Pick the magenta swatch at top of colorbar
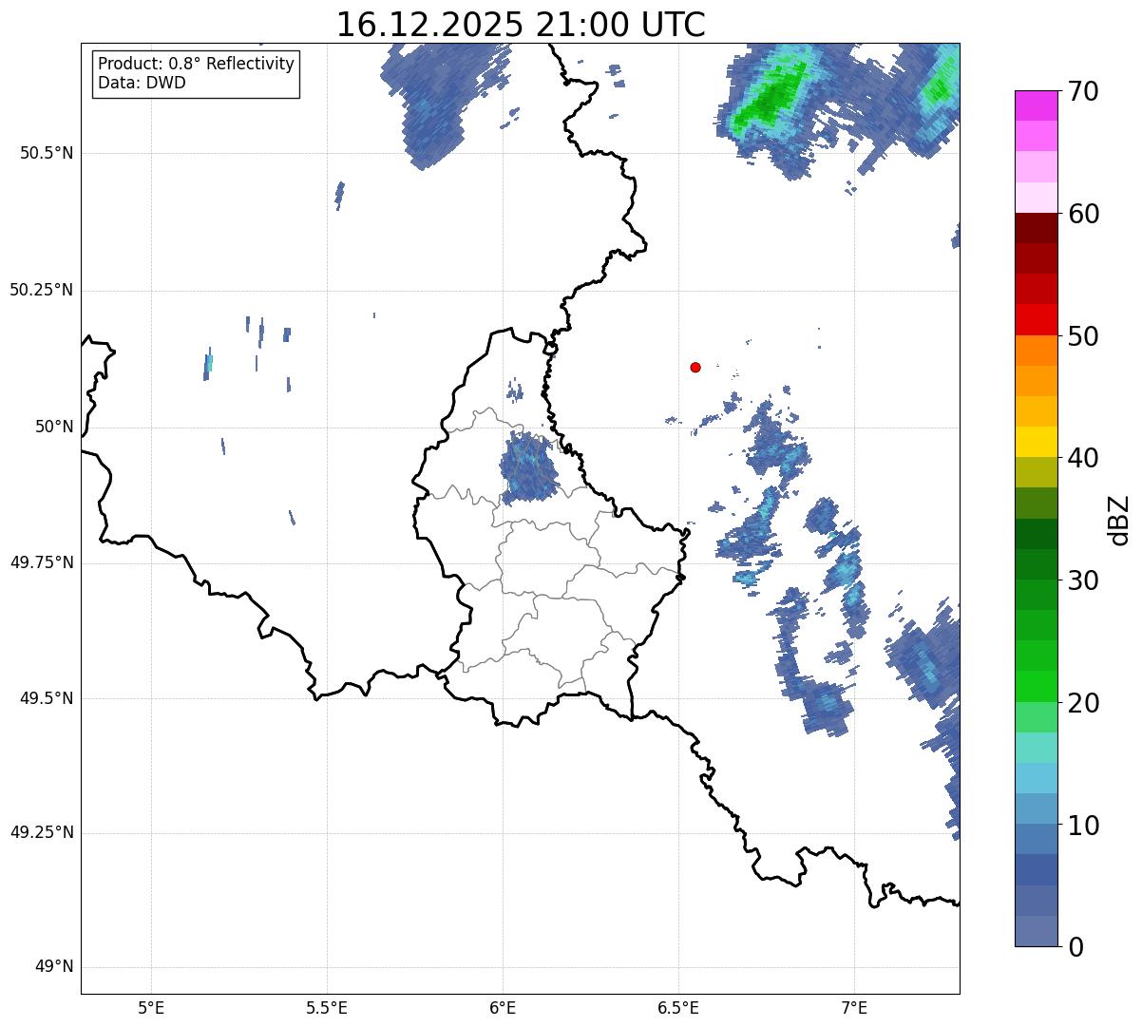The width and height of the screenshot is (1142, 1027). pyautogui.click(x=1037, y=105)
